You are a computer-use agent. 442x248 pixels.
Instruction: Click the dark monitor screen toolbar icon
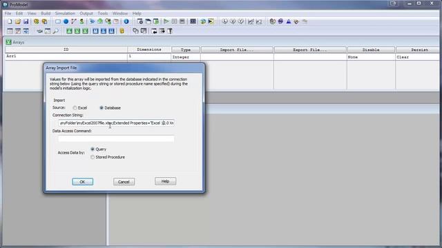coord(193,21)
